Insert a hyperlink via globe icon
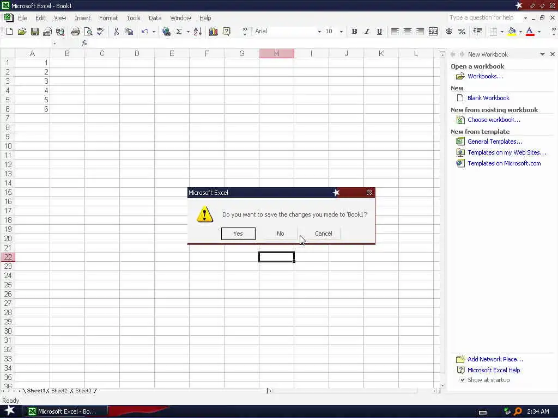The image size is (558, 418). pos(166,32)
